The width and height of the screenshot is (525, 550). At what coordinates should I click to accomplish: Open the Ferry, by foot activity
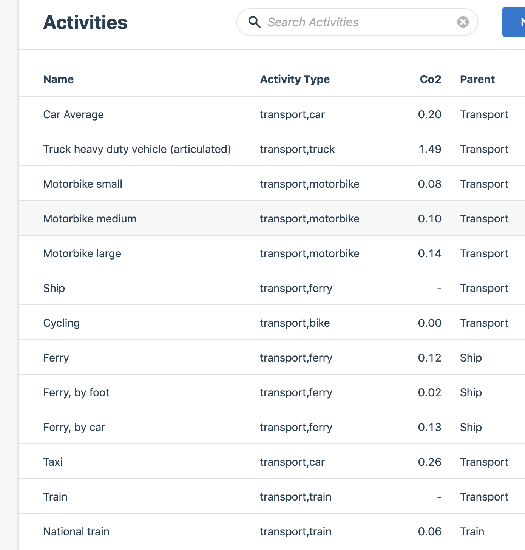(272, 392)
